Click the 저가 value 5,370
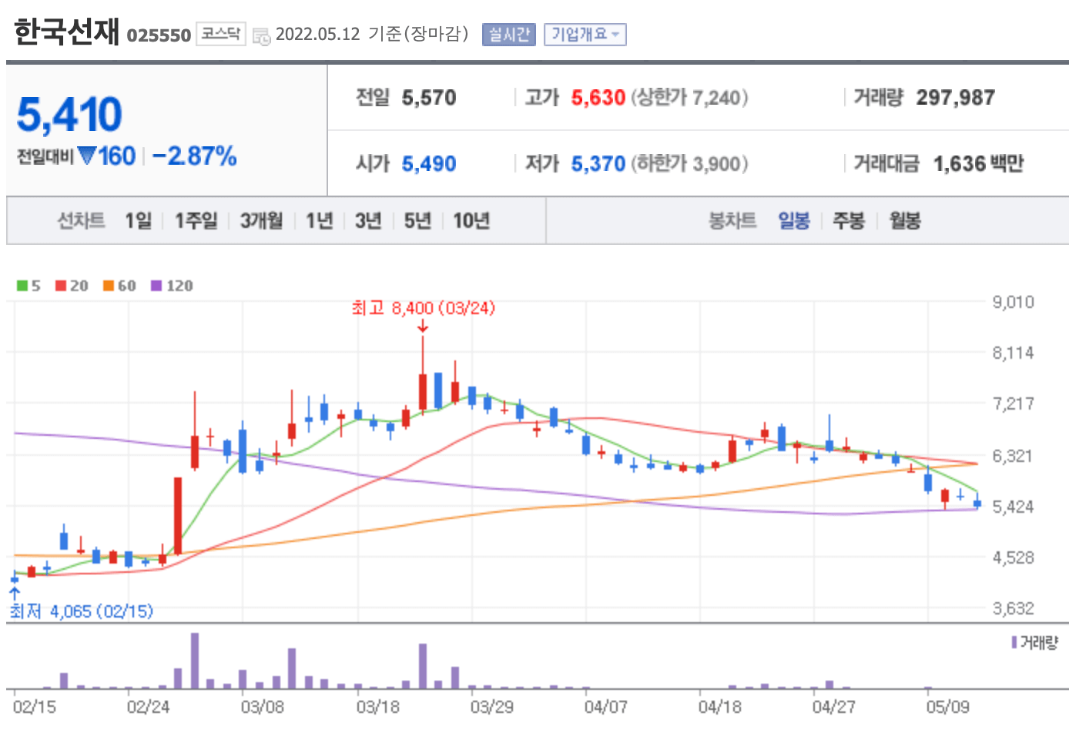 coord(598,164)
